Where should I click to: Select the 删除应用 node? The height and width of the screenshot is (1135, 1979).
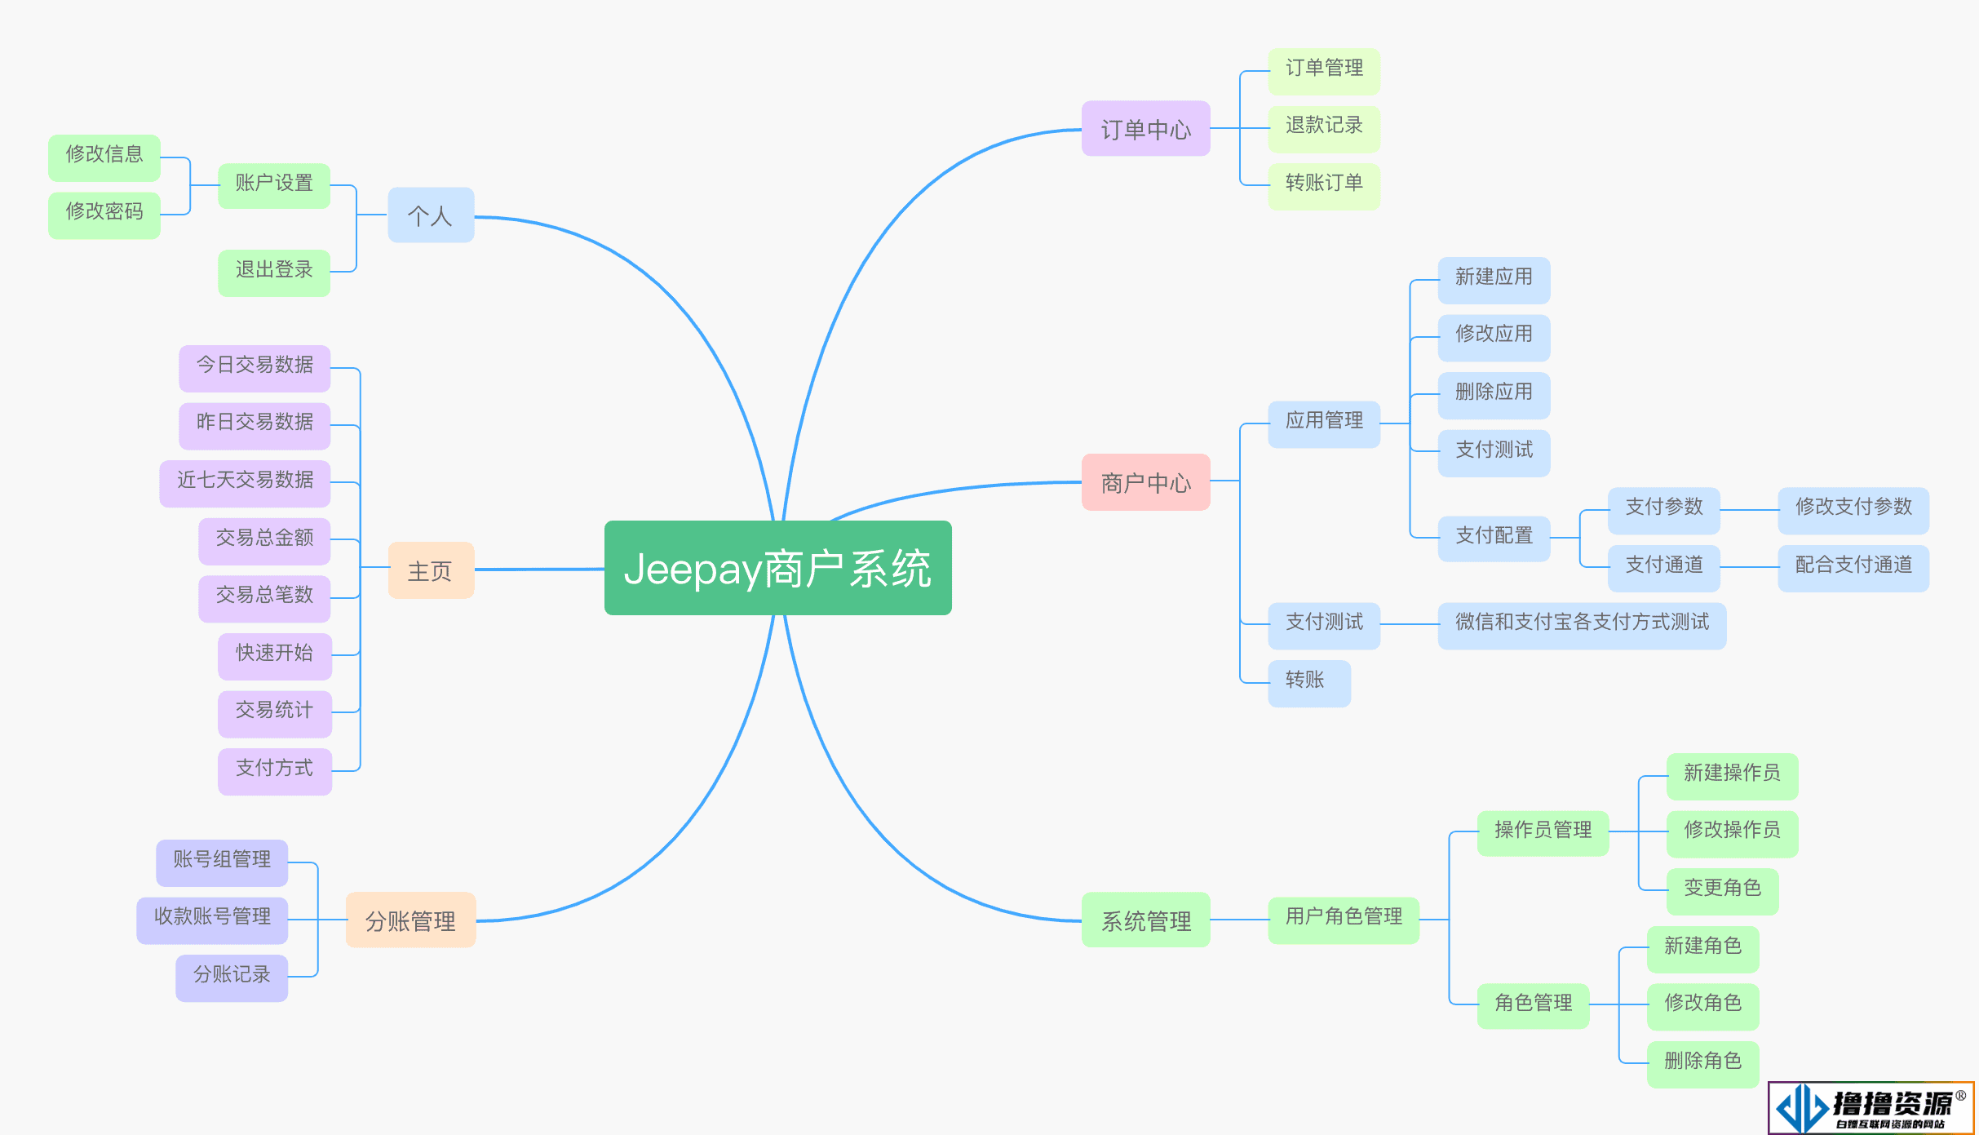point(1494,395)
